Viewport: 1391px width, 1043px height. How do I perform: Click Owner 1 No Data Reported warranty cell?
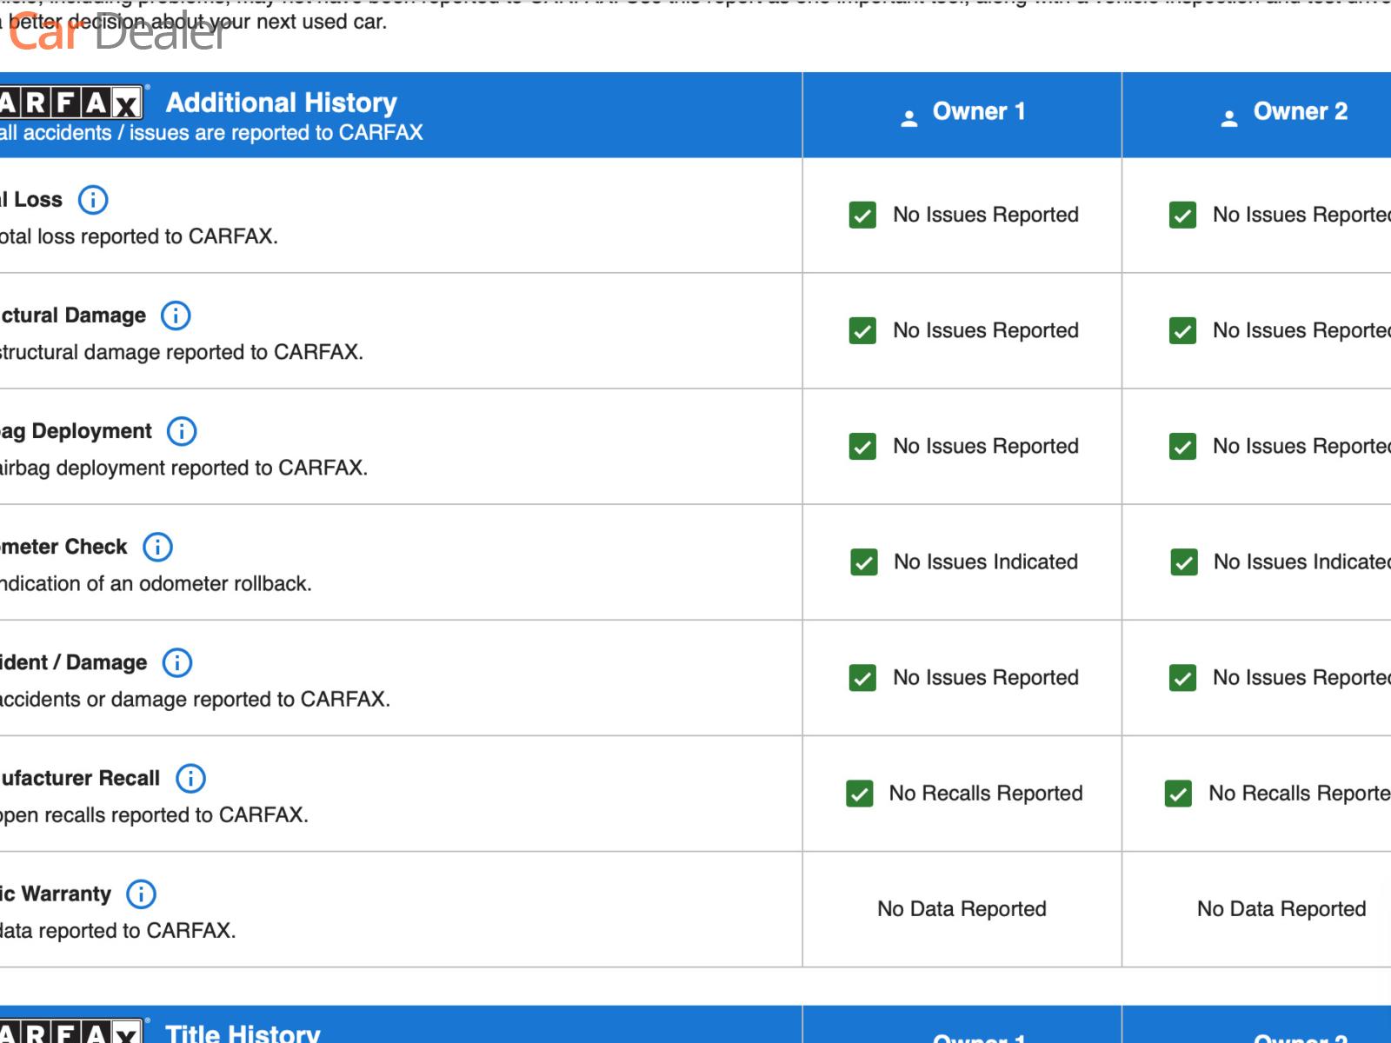[x=962, y=909]
